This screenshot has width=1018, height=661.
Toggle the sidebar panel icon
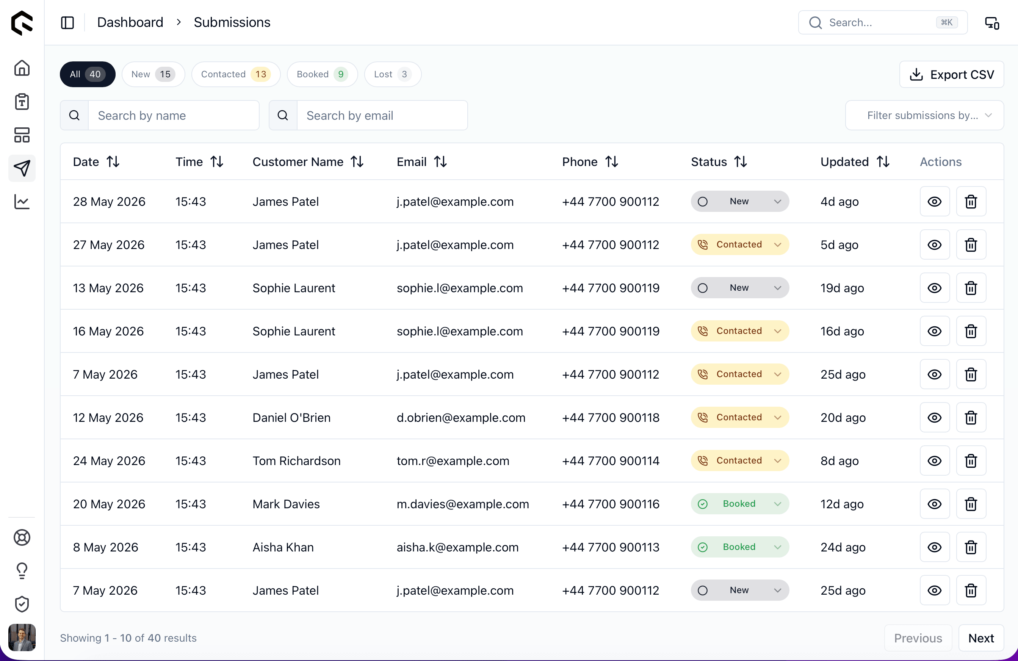tap(67, 22)
